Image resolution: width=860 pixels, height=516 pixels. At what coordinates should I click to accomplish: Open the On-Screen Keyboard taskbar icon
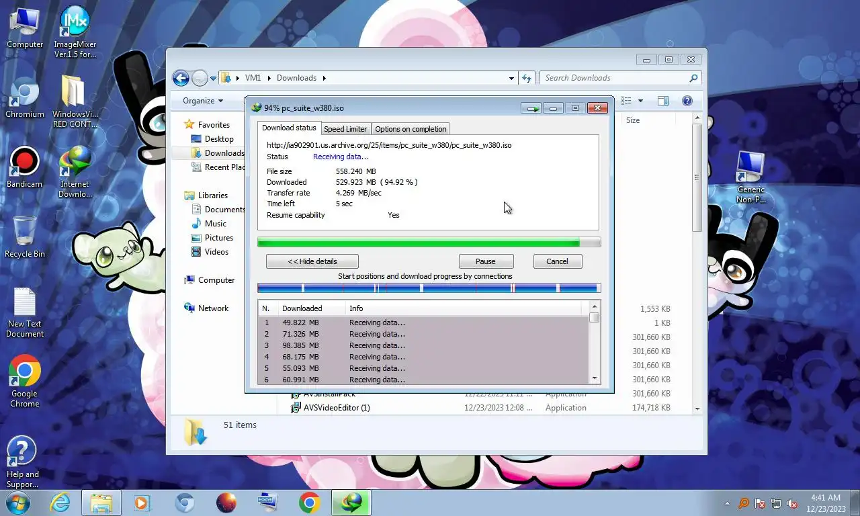[268, 503]
